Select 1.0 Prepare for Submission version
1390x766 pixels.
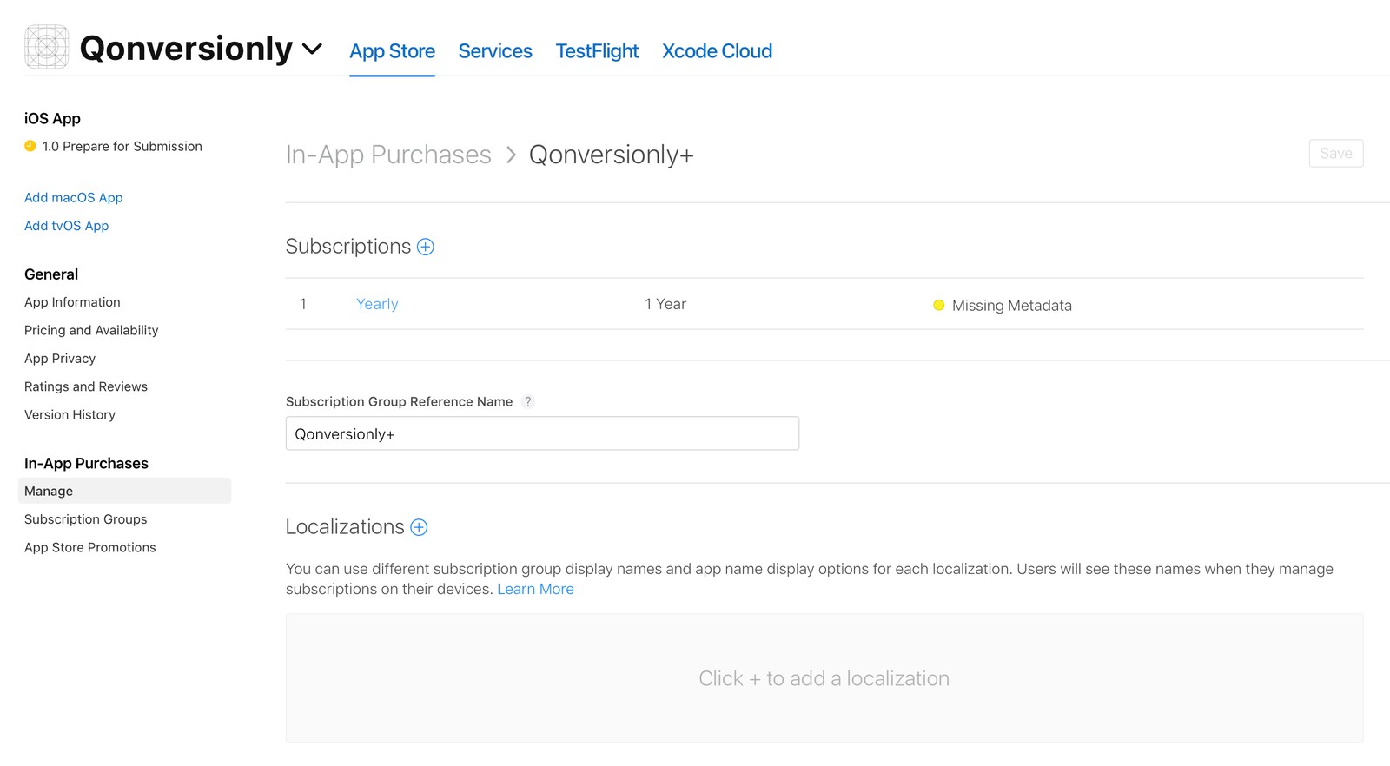(x=122, y=146)
